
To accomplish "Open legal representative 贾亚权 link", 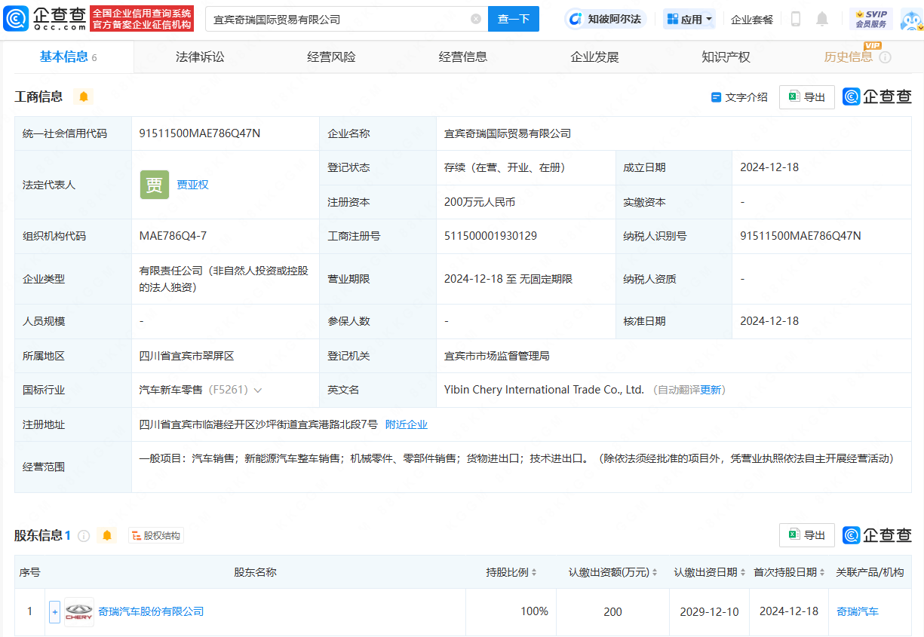I will [192, 185].
